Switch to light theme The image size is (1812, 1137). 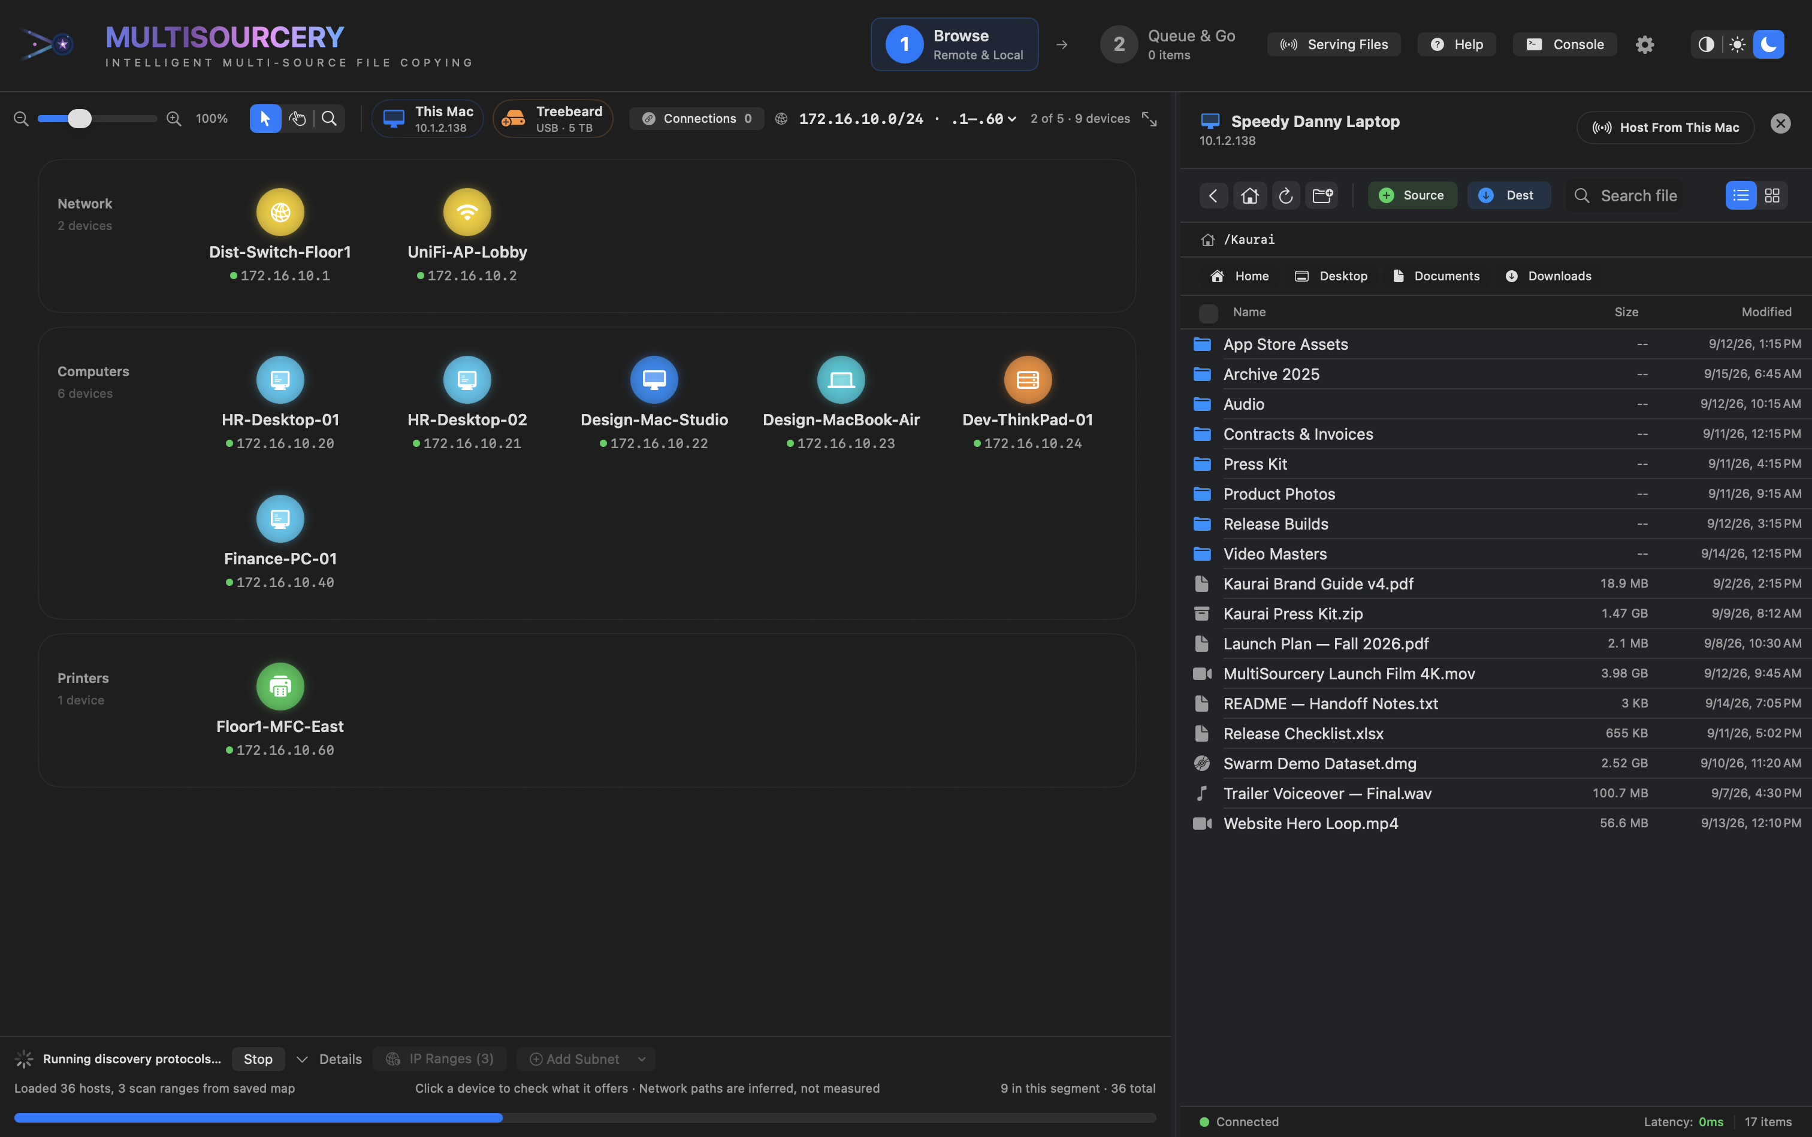coord(1738,44)
